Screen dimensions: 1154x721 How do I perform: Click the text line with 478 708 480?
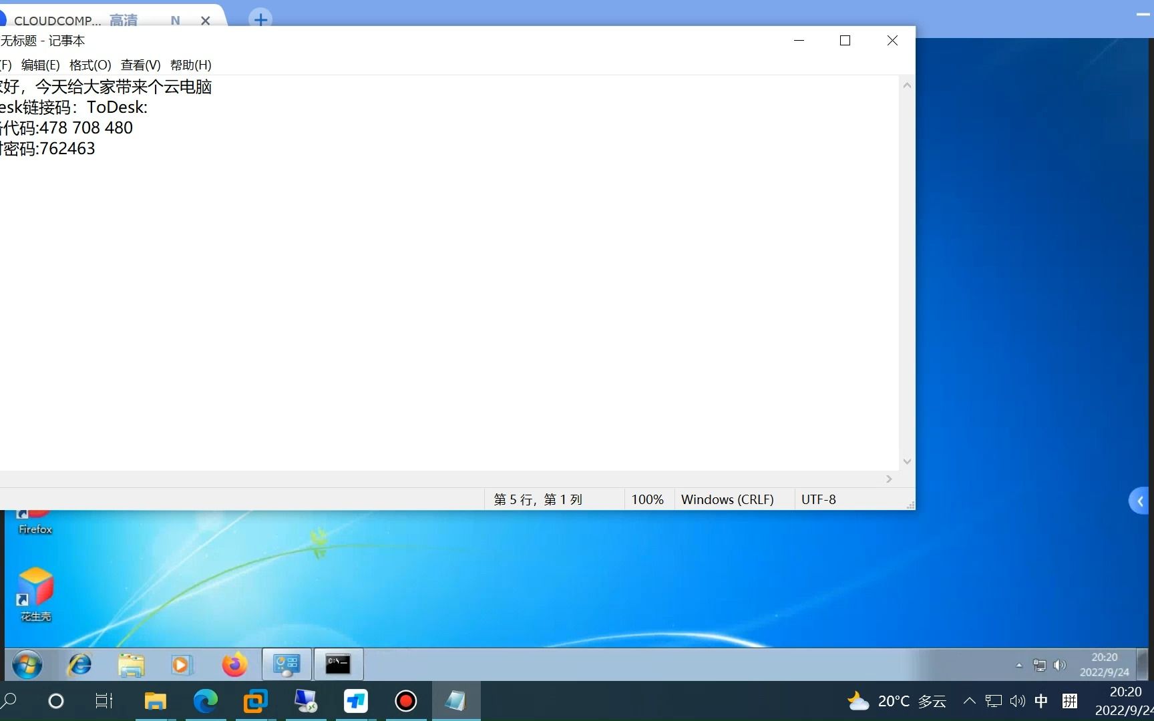point(67,128)
